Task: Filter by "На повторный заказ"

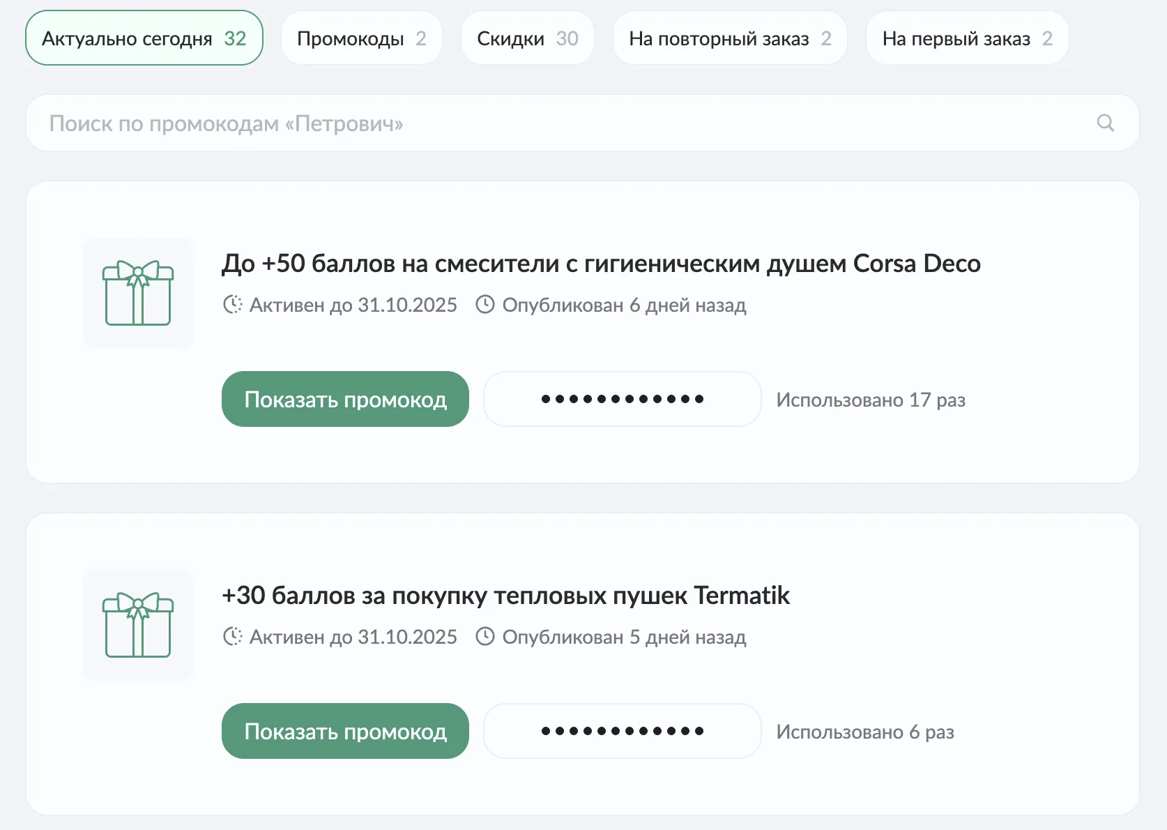Action: tap(729, 38)
